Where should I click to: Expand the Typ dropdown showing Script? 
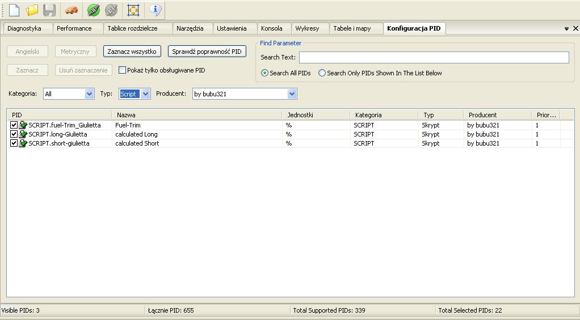[x=145, y=94]
